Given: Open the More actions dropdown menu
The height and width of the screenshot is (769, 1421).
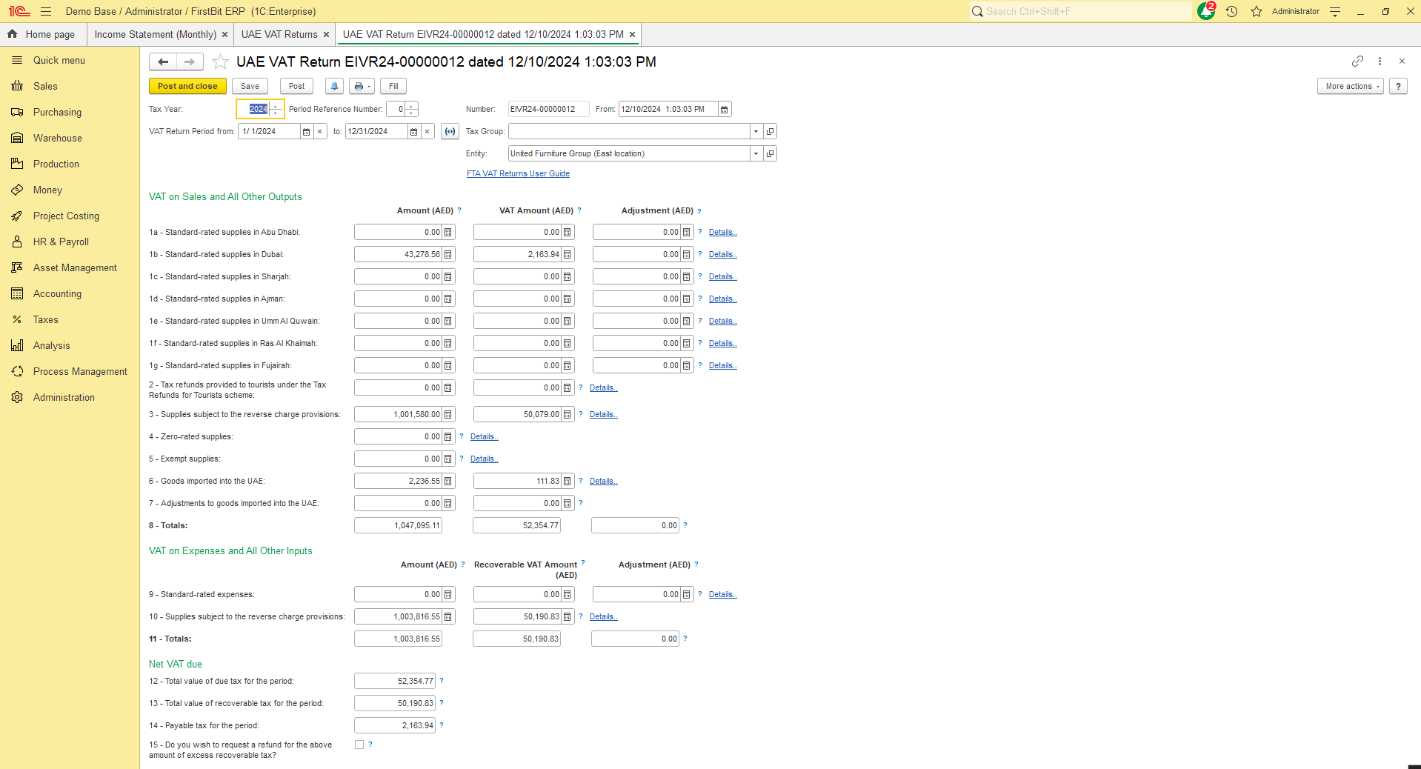Looking at the screenshot, I should coord(1350,87).
